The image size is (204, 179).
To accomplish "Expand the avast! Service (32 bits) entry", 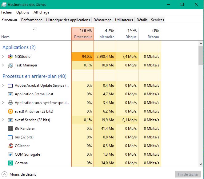I will 3,120.
